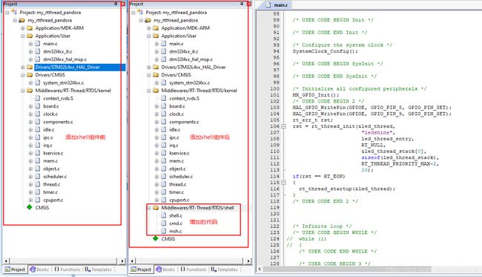The image size is (482, 277).
Task: Select components.c in left panel
Action: point(58,122)
